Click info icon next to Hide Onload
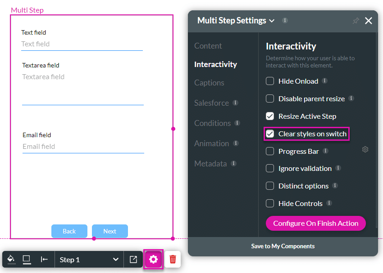The image size is (383, 273). [x=324, y=81]
